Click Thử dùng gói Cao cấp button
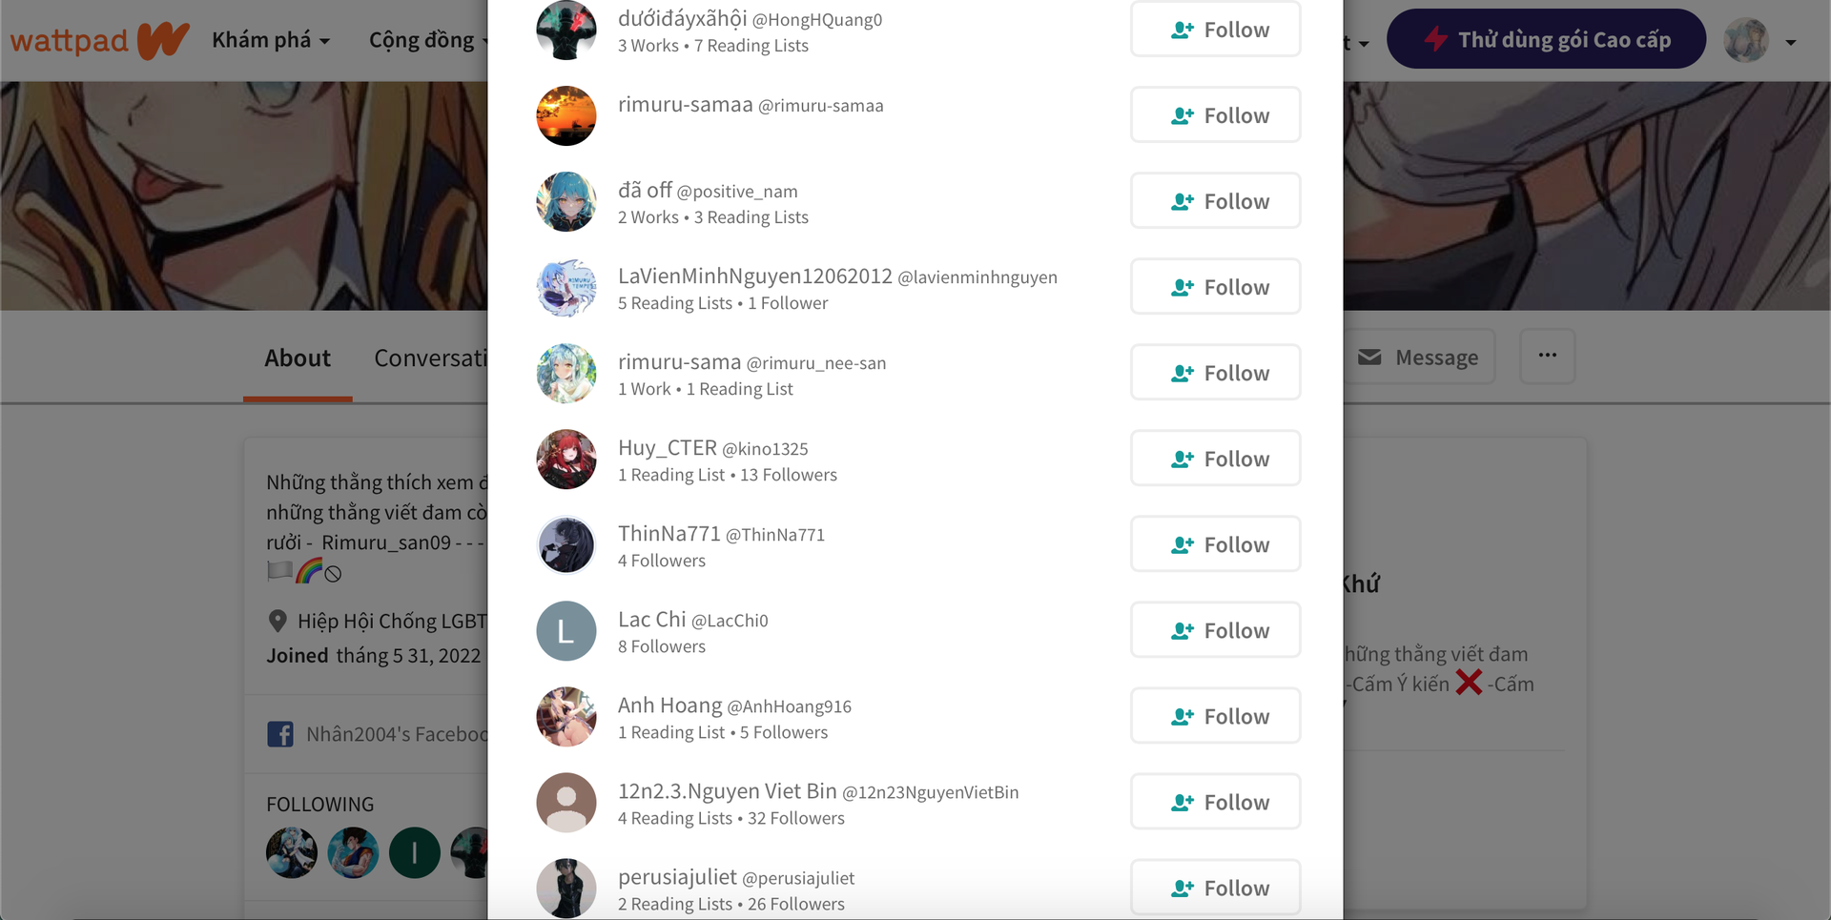Image resolution: width=1831 pixels, height=920 pixels. click(1546, 39)
